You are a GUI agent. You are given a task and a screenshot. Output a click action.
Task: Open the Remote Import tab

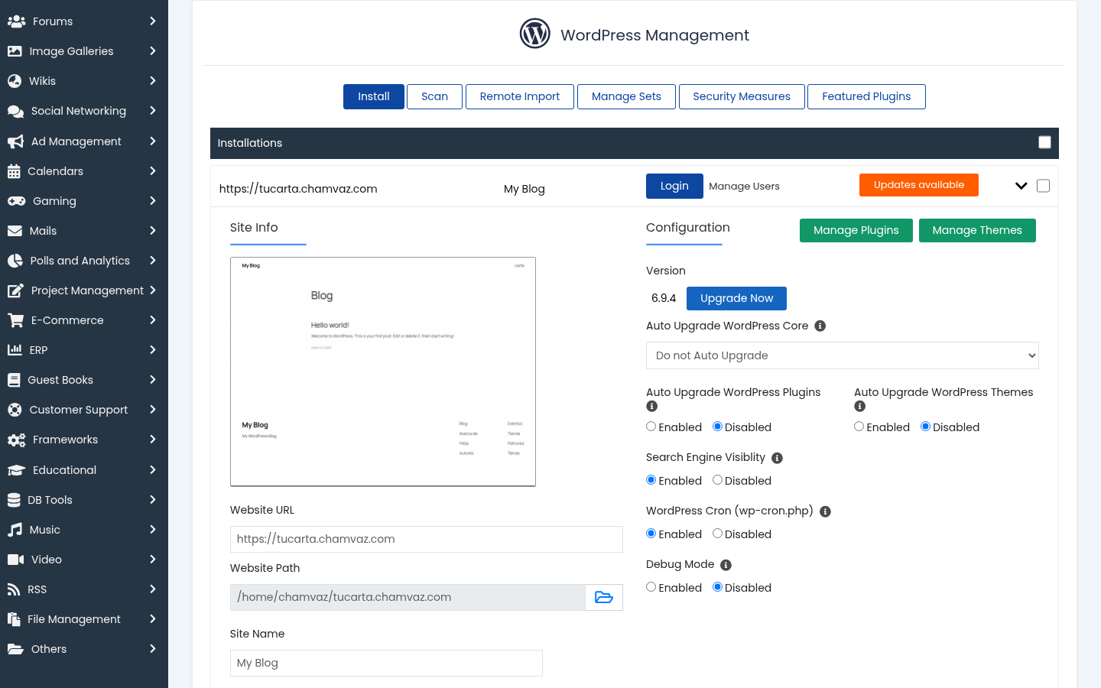pos(520,96)
